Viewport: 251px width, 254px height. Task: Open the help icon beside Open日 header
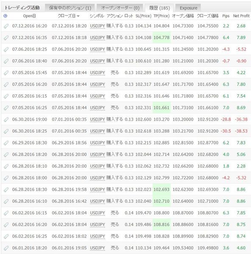5,16
